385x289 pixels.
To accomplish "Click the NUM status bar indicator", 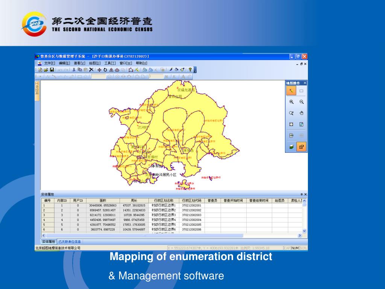I will pyautogui.click(x=295, y=248).
